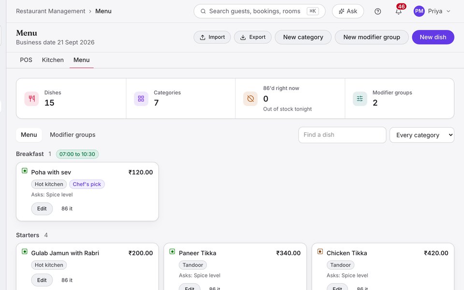464x290 pixels.
Task: Click the Out of stock tonight text
Action: point(287,109)
